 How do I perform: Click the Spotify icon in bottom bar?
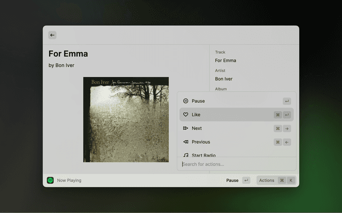point(50,181)
